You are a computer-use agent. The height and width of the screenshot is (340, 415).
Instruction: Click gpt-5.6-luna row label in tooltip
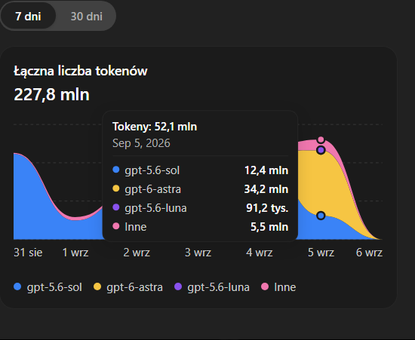[156, 208]
